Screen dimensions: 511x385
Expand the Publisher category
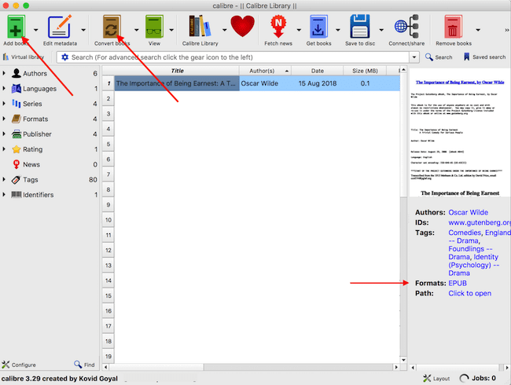coord(4,134)
